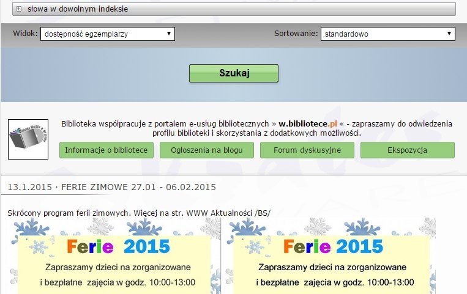Open the Sortowanie dropdown set to standardowo
This screenshot has height=294, width=467.
click(x=388, y=34)
